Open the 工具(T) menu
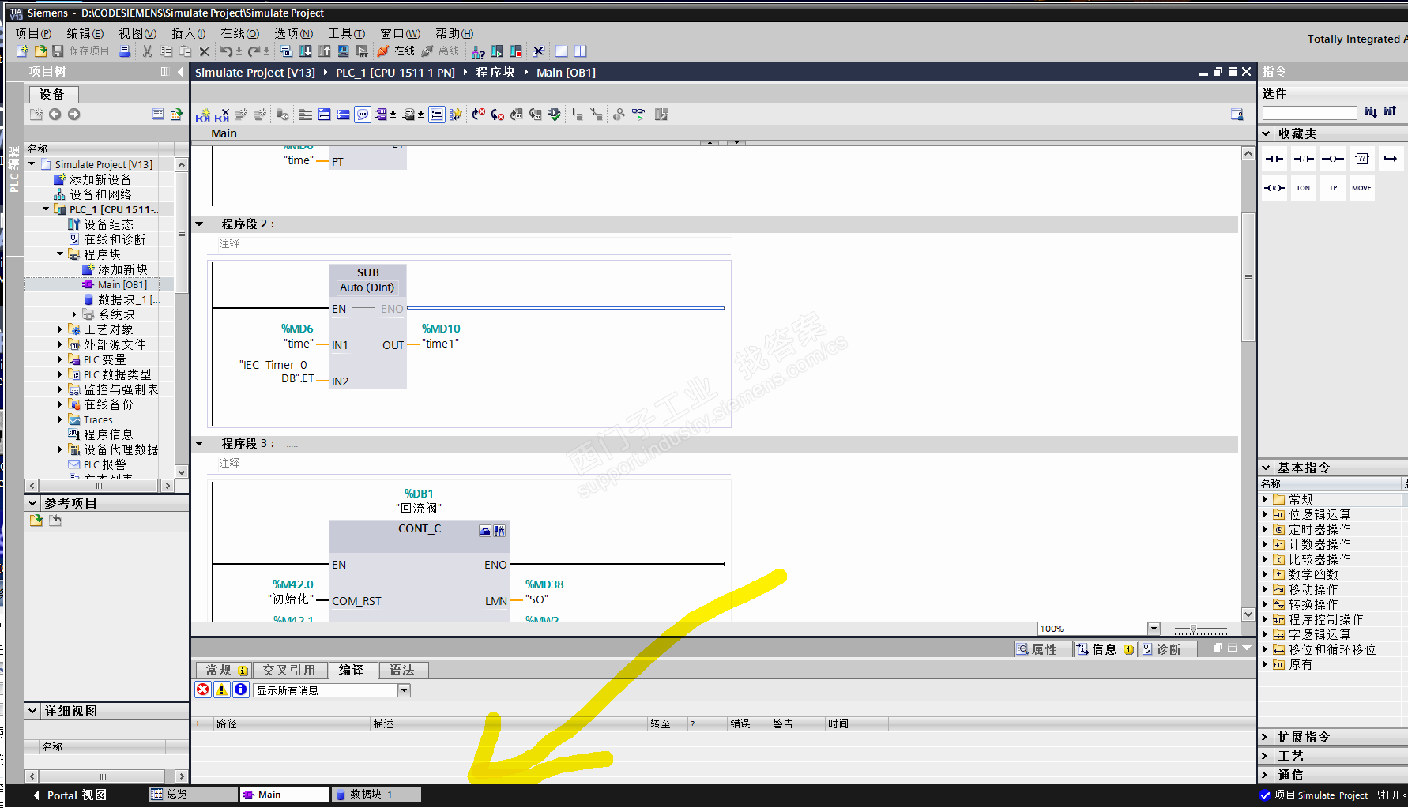 tap(347, 33)
